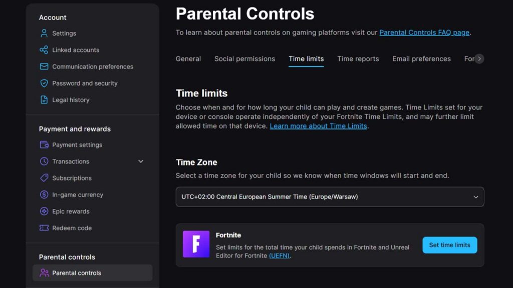The width and height of the screenshot is (513, 288).
Task: Switch to the General tab
Action: [188, 59]
